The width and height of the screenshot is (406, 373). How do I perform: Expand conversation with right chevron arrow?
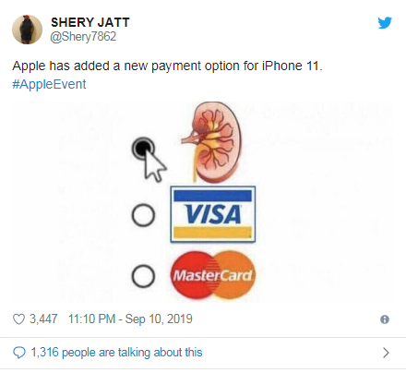[386, 353]
